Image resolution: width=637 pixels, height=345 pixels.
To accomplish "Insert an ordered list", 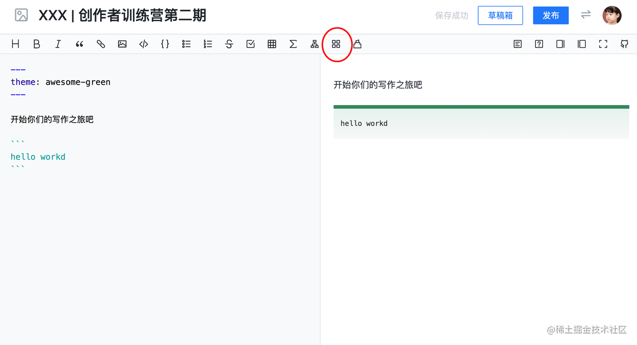I will click(x=208, y=44).
